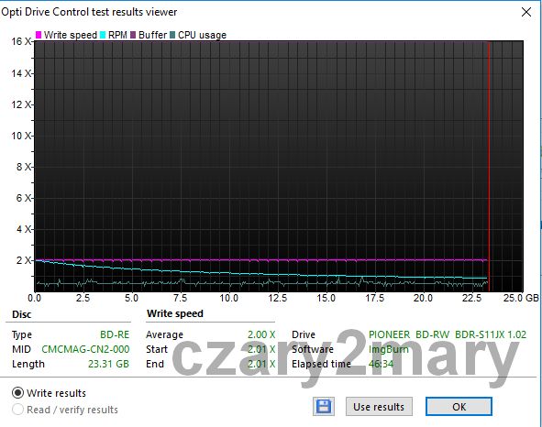Click the floppy disk save icon
The width and height of the screenshot is (542, 427).
(x=324, y=406)
